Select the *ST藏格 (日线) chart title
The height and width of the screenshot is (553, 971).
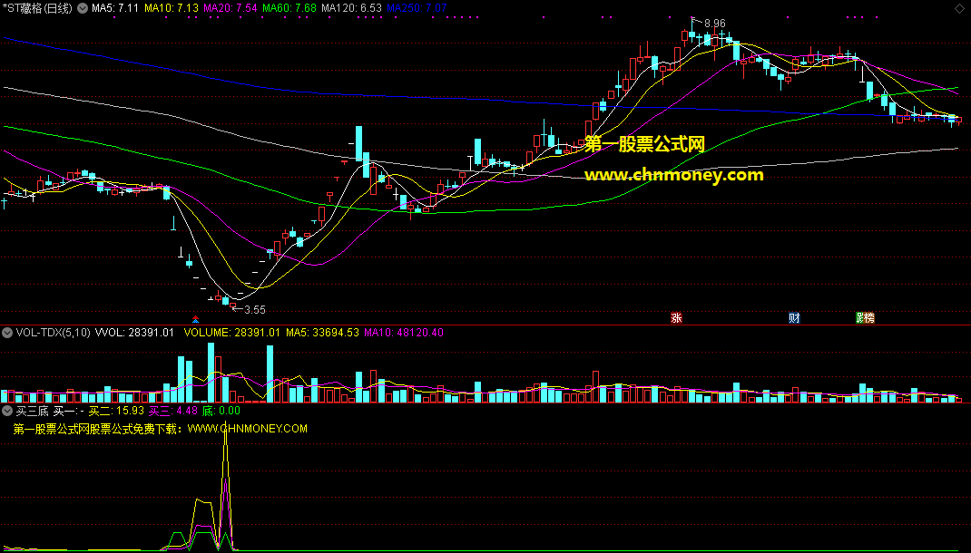[x=37, y=8]
